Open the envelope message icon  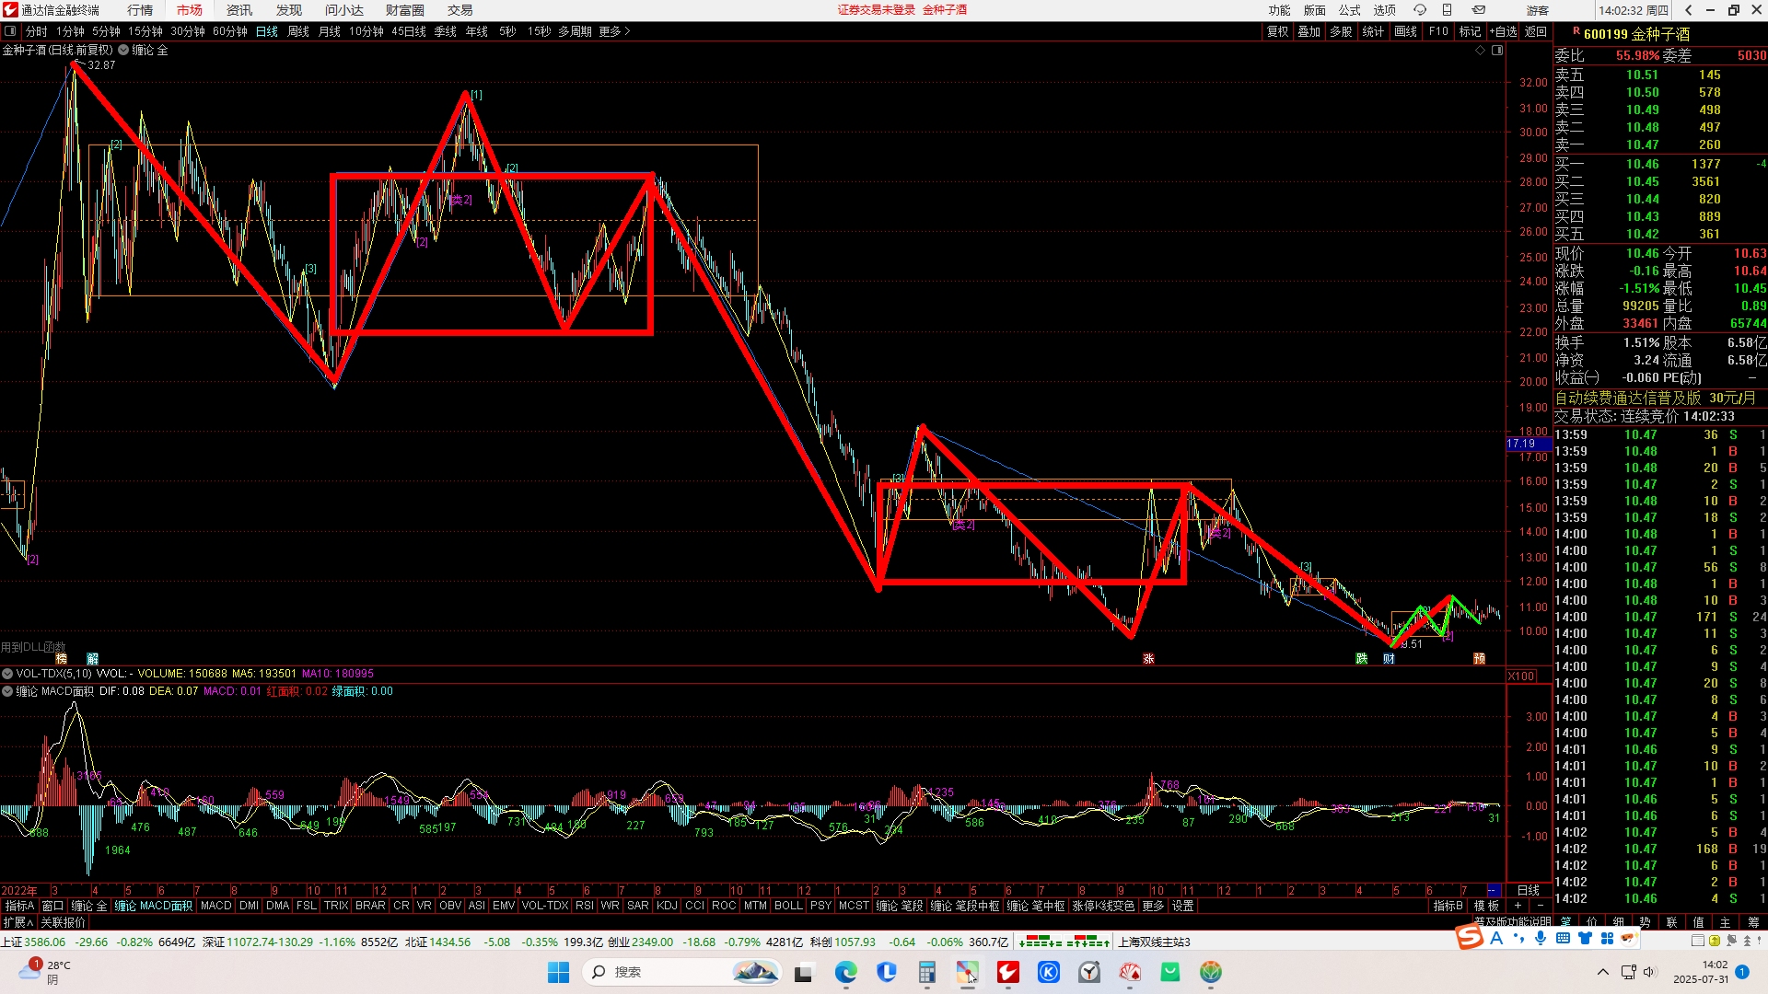click(x=1478, y=10)
